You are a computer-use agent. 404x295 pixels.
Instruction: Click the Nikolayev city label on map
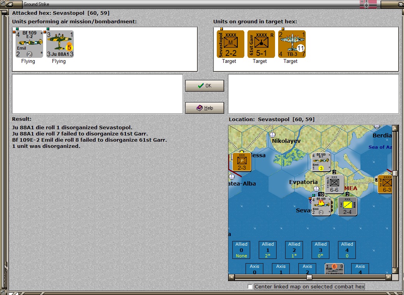(x=286, y=141)
